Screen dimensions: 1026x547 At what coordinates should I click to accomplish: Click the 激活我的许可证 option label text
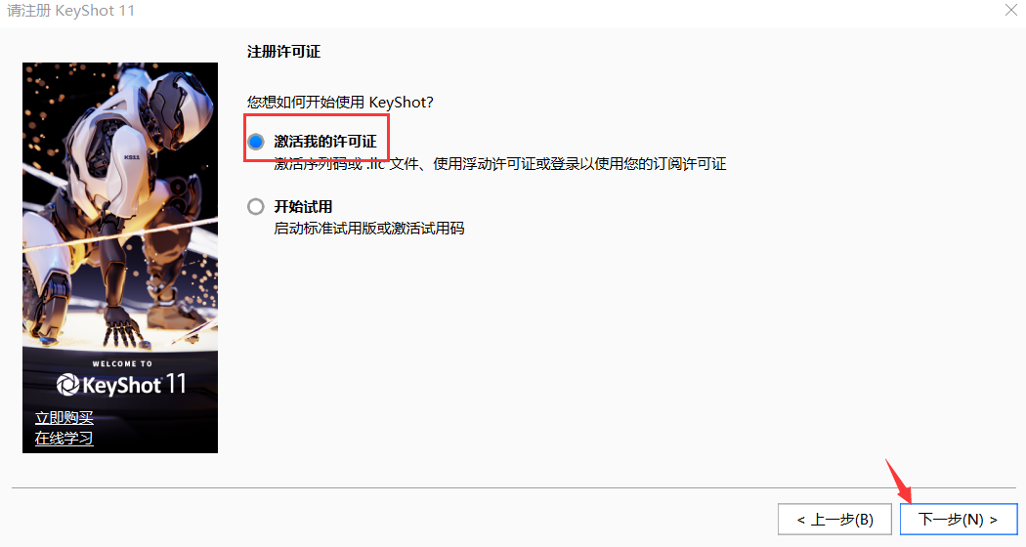point(325,142)
